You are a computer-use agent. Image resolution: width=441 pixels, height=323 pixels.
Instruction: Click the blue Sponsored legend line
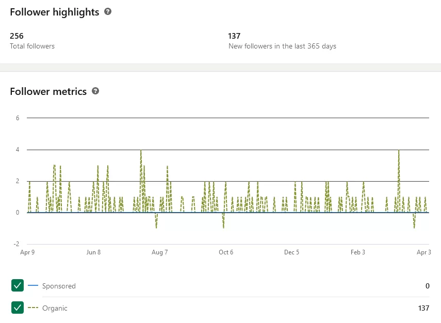(x=32, y=286)
